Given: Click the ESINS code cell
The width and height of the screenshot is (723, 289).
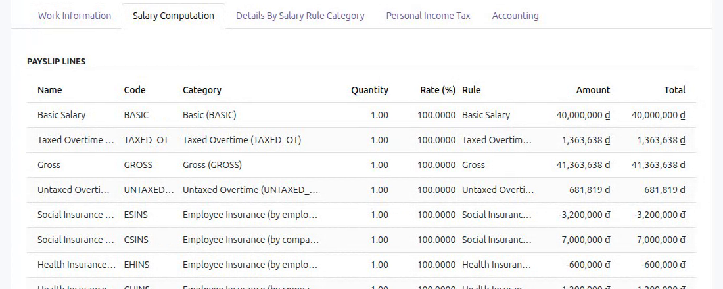Looking at the screenshot, I should [x=136, y=215].
